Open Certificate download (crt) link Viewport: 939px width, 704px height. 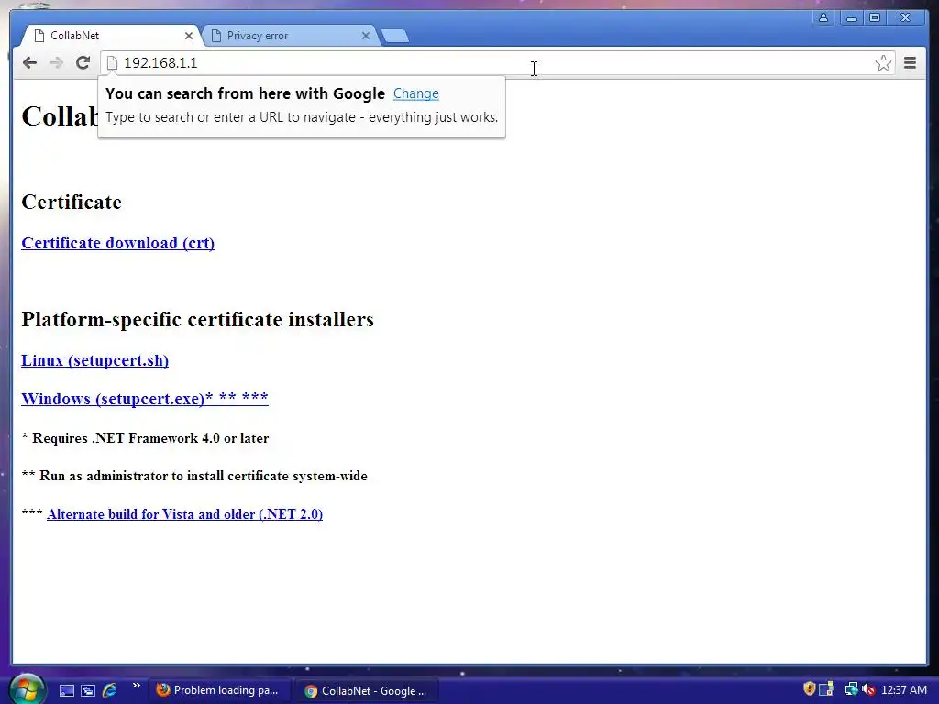coord(118,243)
